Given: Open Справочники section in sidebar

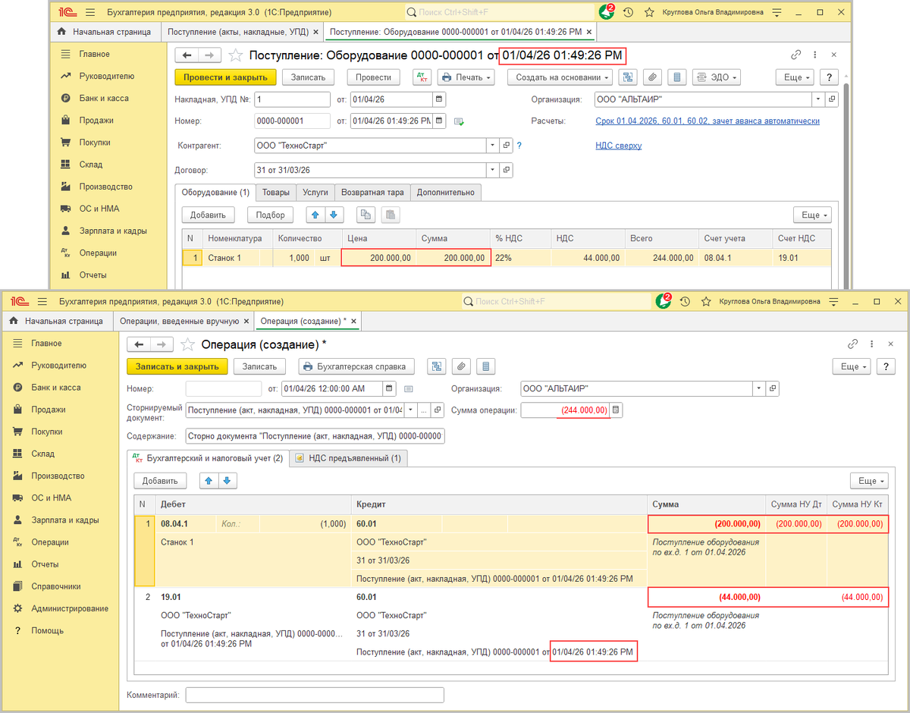Looking at the screenshot, I should [x=55, y=586].
